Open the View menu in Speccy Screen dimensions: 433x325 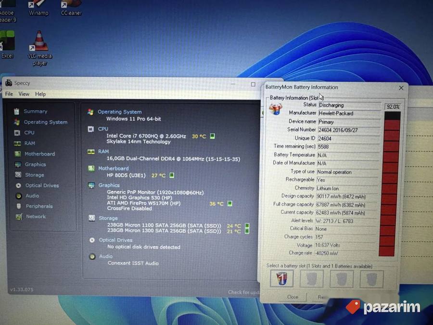(x=24, y=94)
